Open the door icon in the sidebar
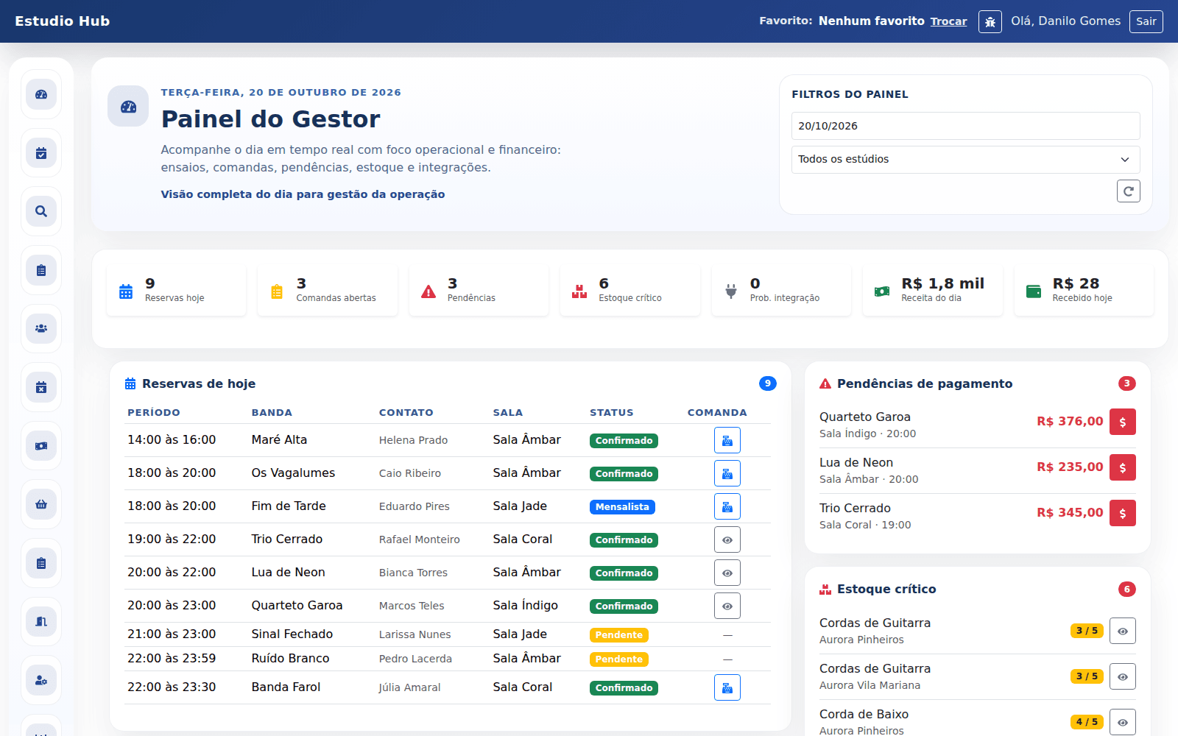This screenshot has height=736, width=1178. click(x=41, y=621)
